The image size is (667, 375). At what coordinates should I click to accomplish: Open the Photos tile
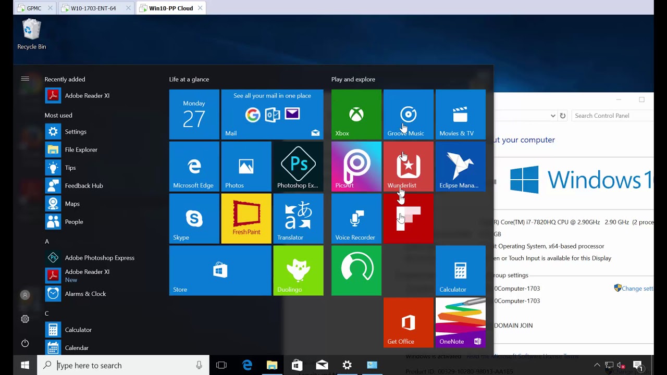[246, 167]
